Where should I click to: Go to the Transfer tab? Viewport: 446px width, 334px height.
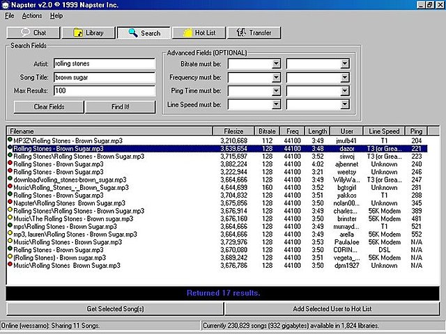[x=254, y=33]
